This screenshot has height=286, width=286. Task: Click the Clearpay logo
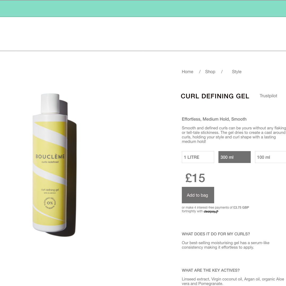[x=211, y=212]
